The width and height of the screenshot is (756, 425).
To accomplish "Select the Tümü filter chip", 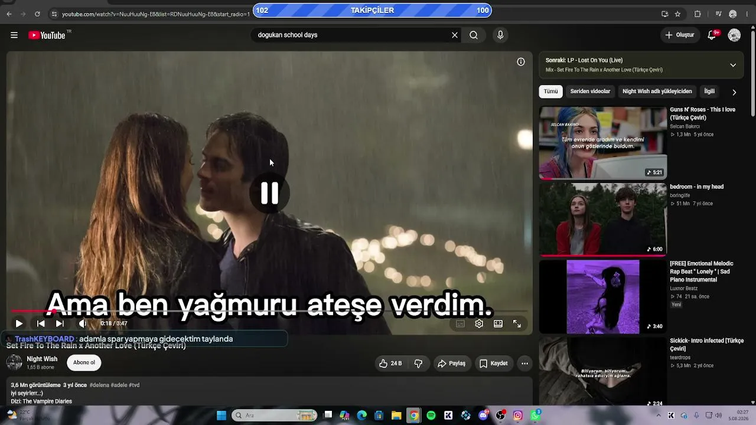I will (x=550, y=91).
